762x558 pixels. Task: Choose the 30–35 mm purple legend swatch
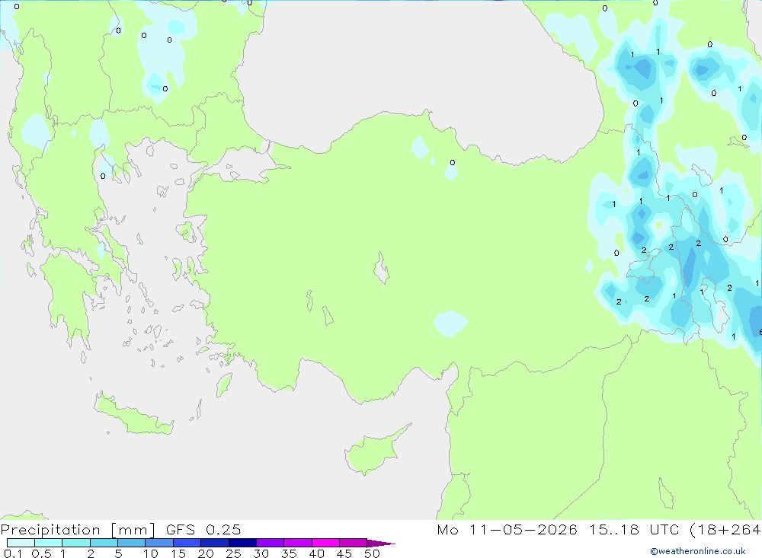[x=271, y=543]
